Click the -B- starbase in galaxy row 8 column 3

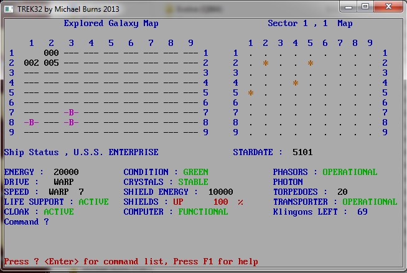coord(71,122)
